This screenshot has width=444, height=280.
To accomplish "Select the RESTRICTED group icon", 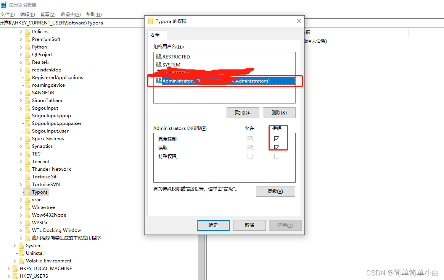I will pos(159,57).
